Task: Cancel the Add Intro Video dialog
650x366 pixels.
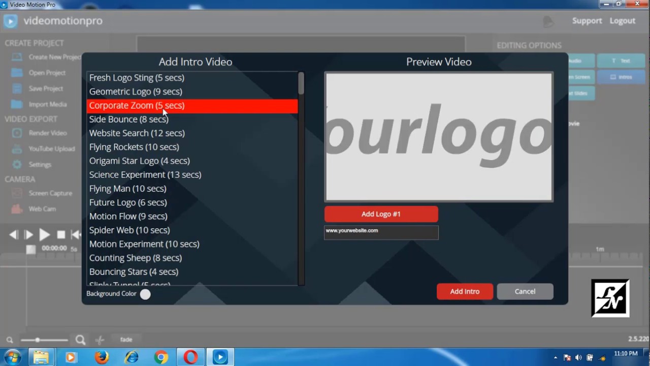Action: (x=525, y=291)
